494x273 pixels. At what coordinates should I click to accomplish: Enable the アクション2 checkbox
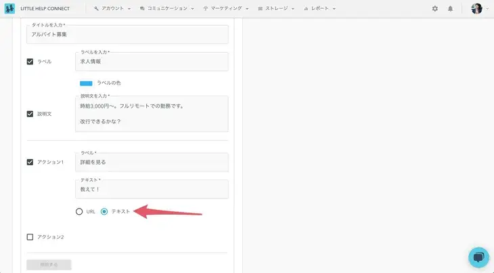(30, 237)
